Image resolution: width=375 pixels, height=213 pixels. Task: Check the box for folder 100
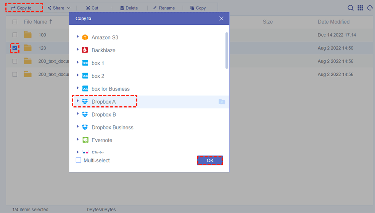(15, 35)
